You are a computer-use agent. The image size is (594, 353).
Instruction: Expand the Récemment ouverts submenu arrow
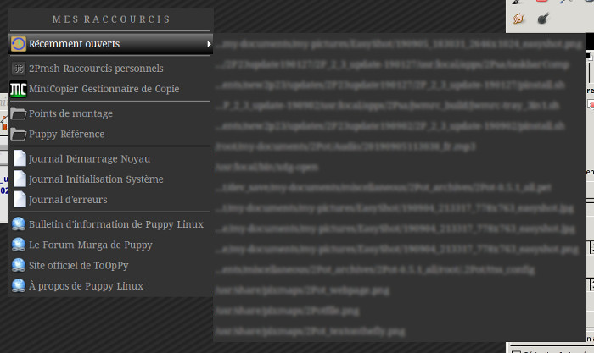(x=208, y=44)
